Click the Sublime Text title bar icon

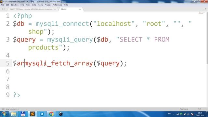click(x=1, y=2)
